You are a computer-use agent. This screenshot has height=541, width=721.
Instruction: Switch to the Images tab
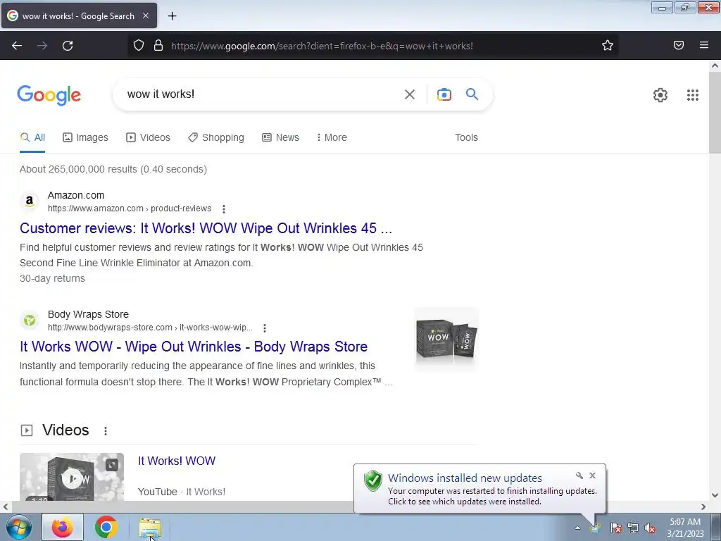(x=85, y=137)
